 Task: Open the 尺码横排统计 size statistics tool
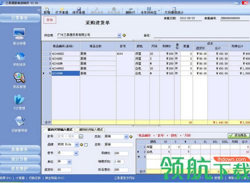173,10
